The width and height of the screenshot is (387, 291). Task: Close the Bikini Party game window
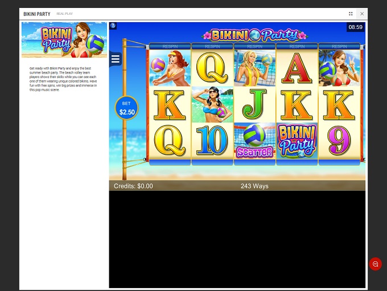(x=362, y=14)
